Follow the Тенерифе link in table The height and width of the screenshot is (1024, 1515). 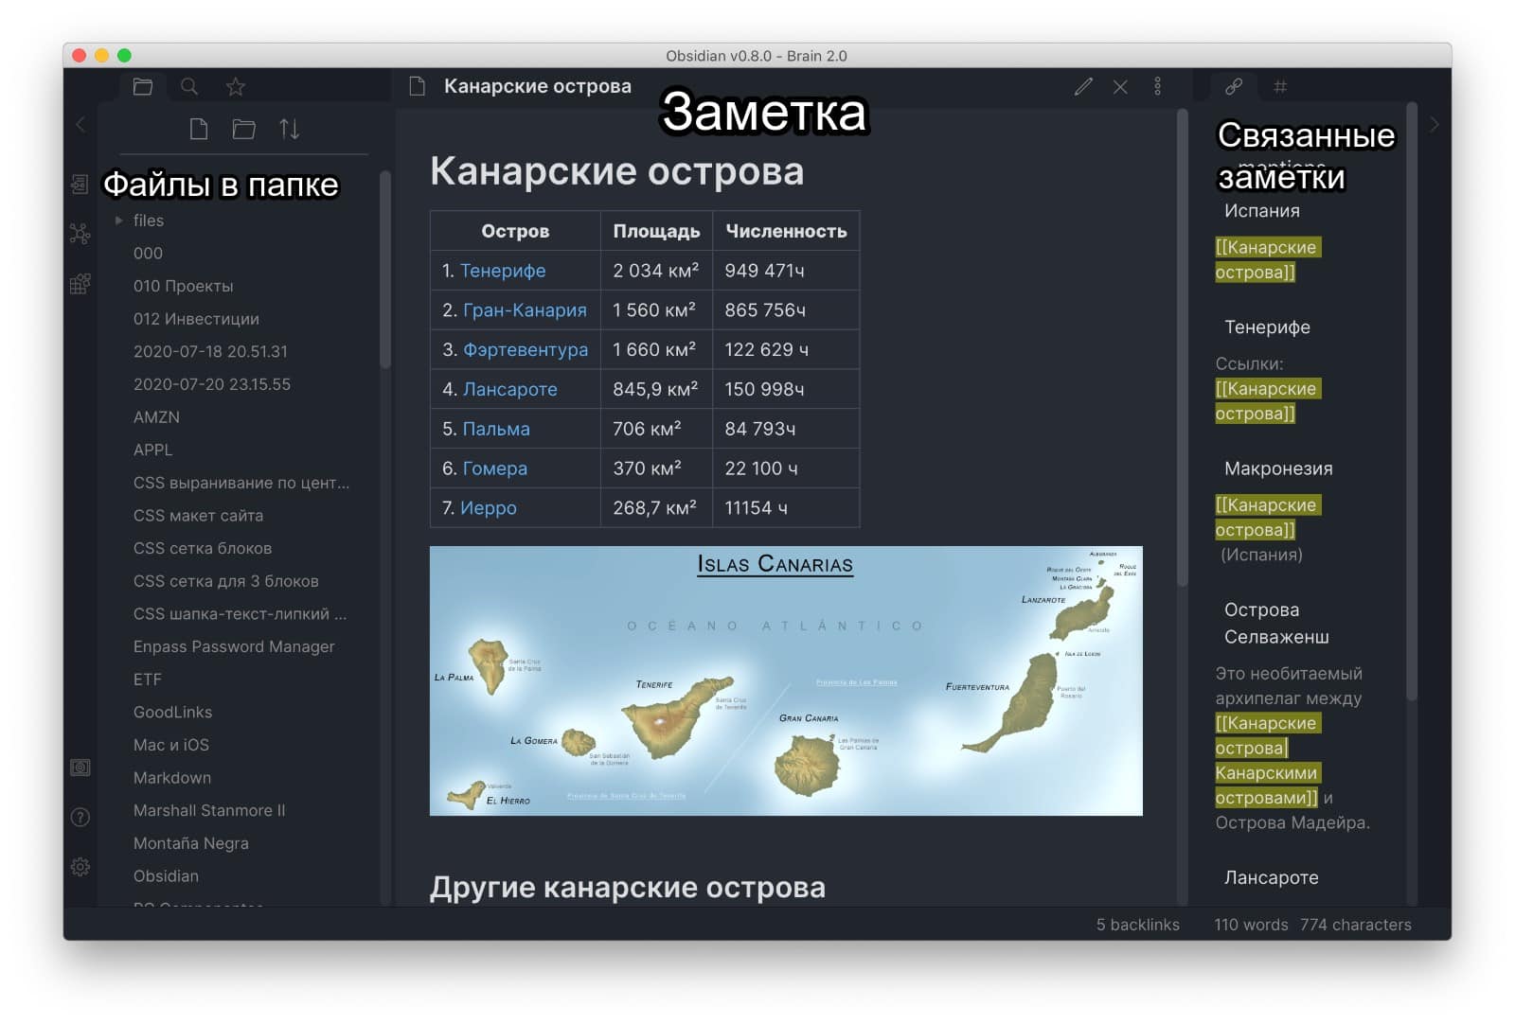pos(503,271)
